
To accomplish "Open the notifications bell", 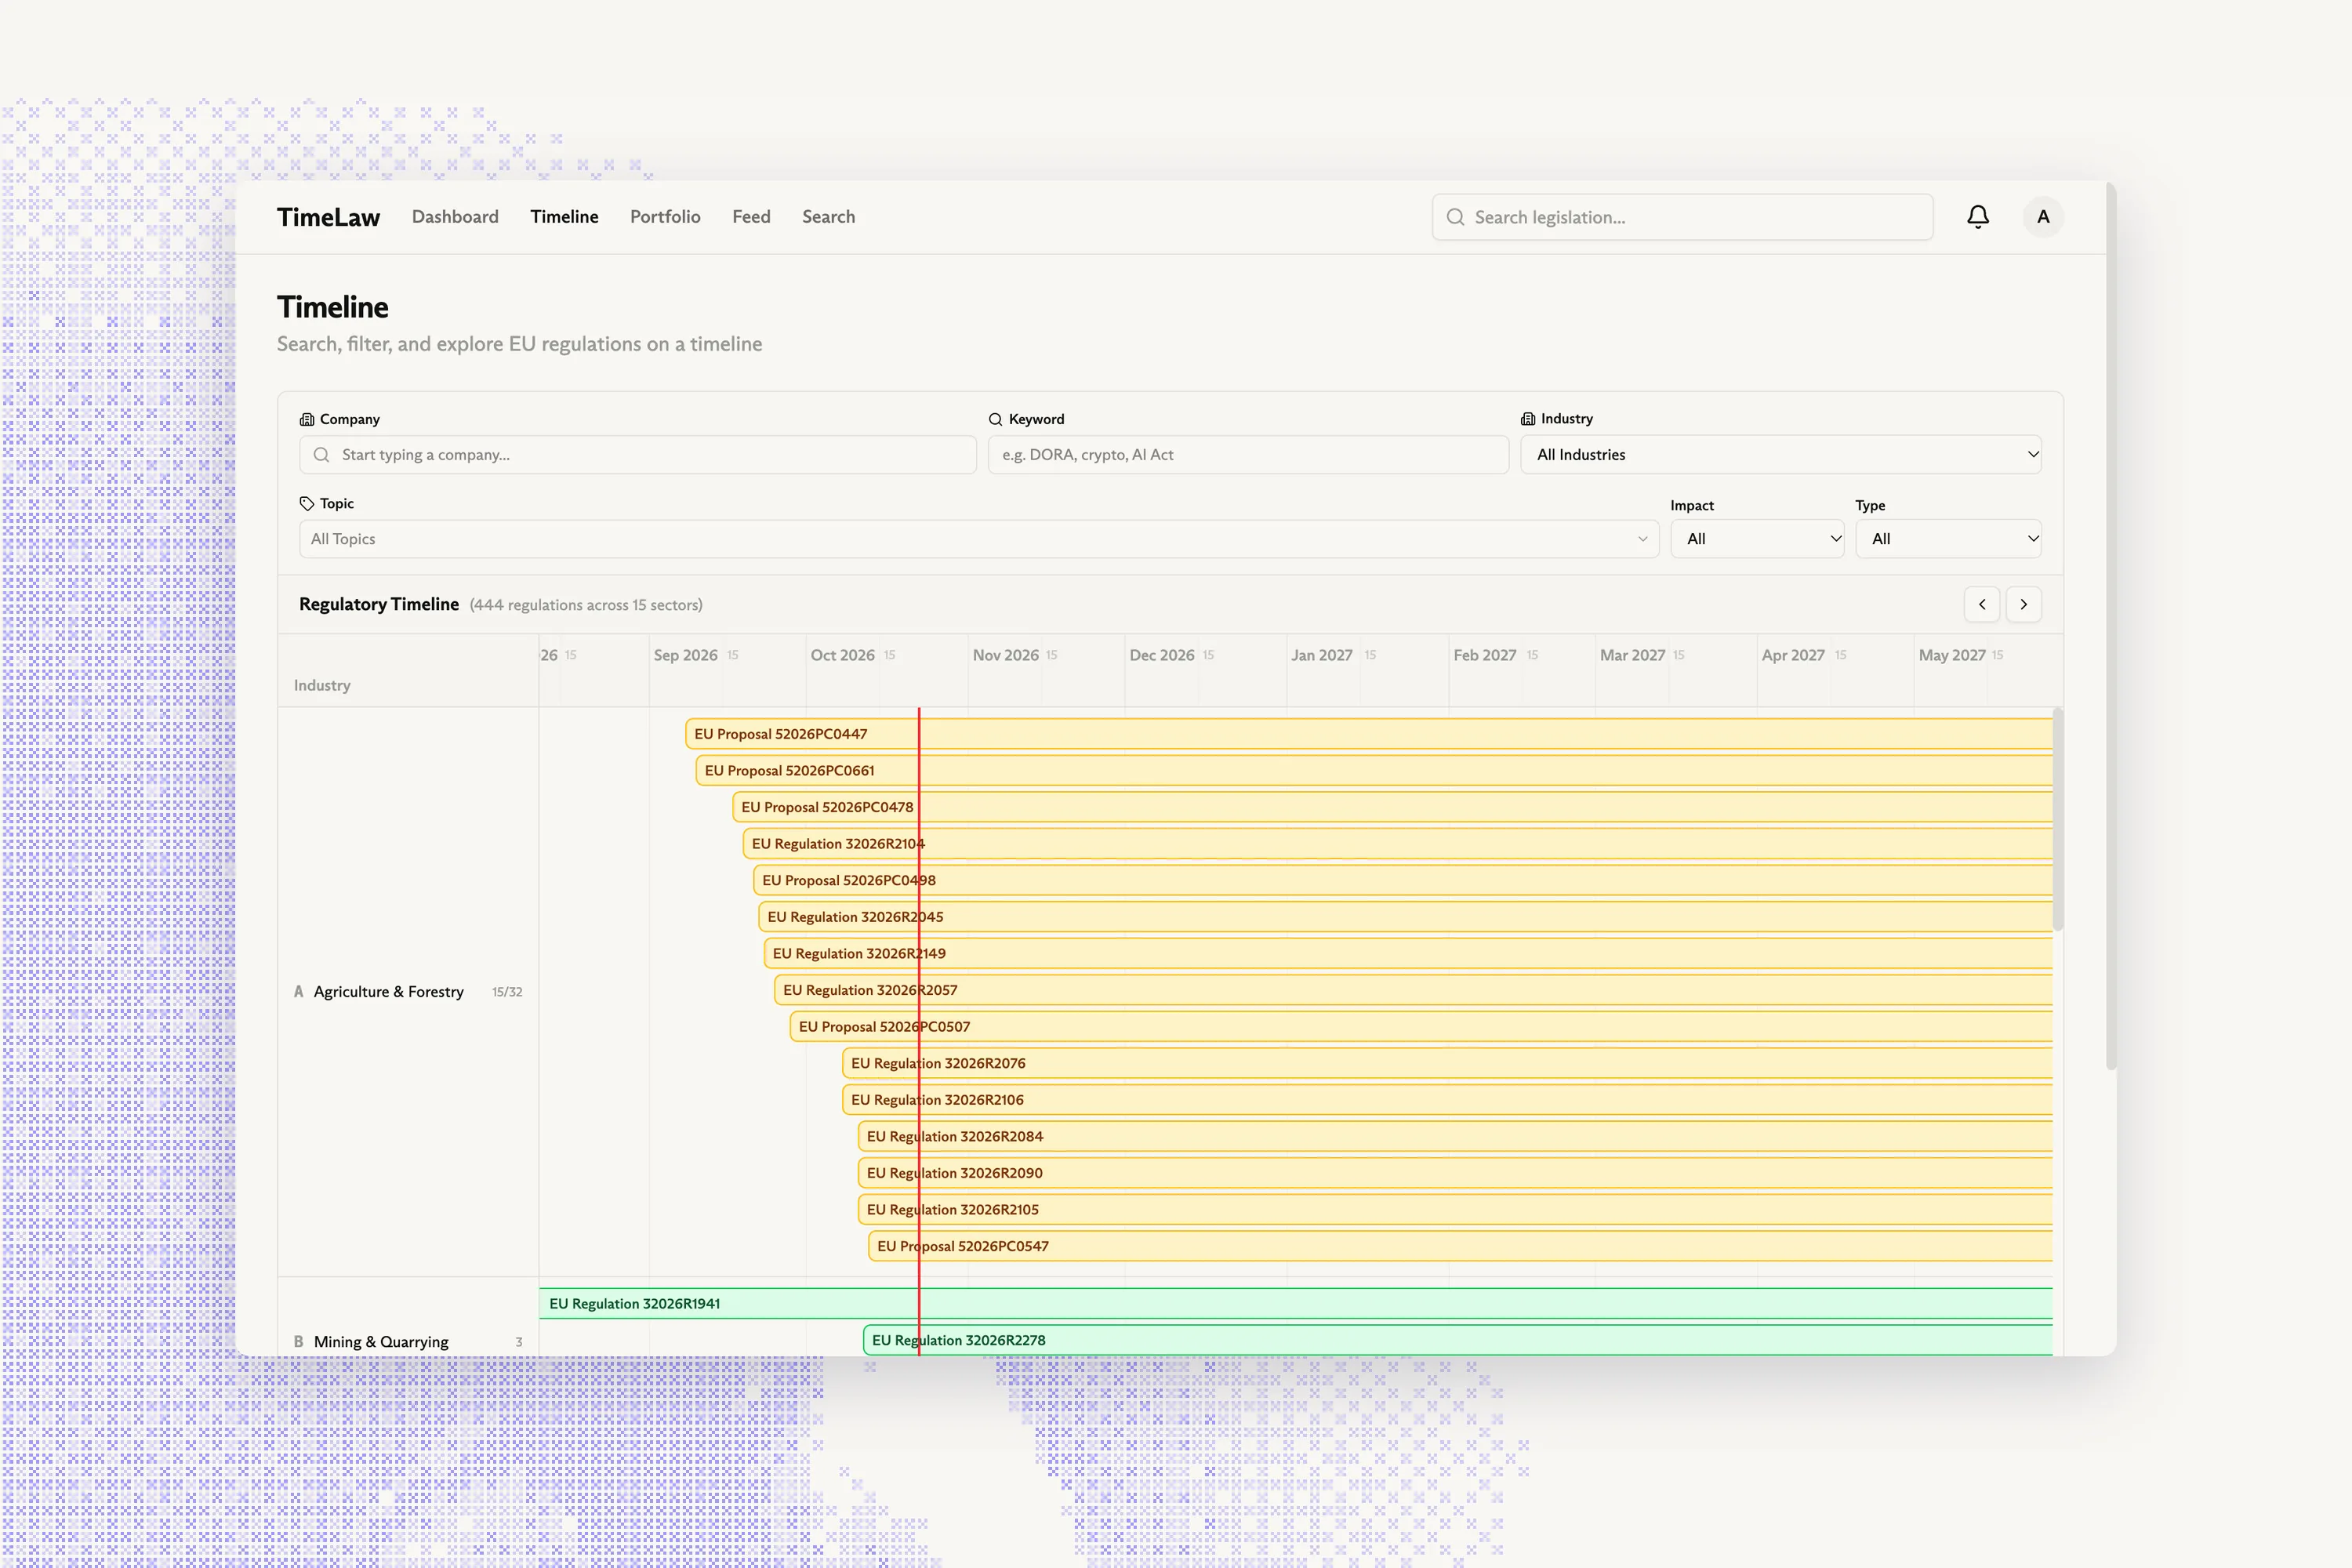I will pyautogui.click(x=1977, y=217).
